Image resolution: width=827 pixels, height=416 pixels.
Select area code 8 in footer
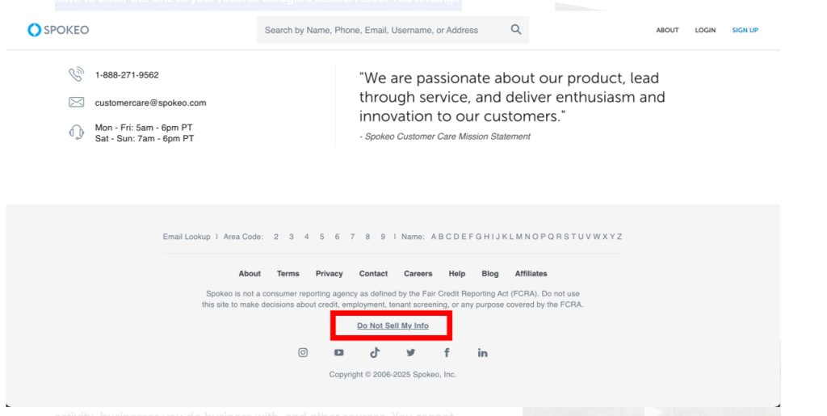click(367, 237)
